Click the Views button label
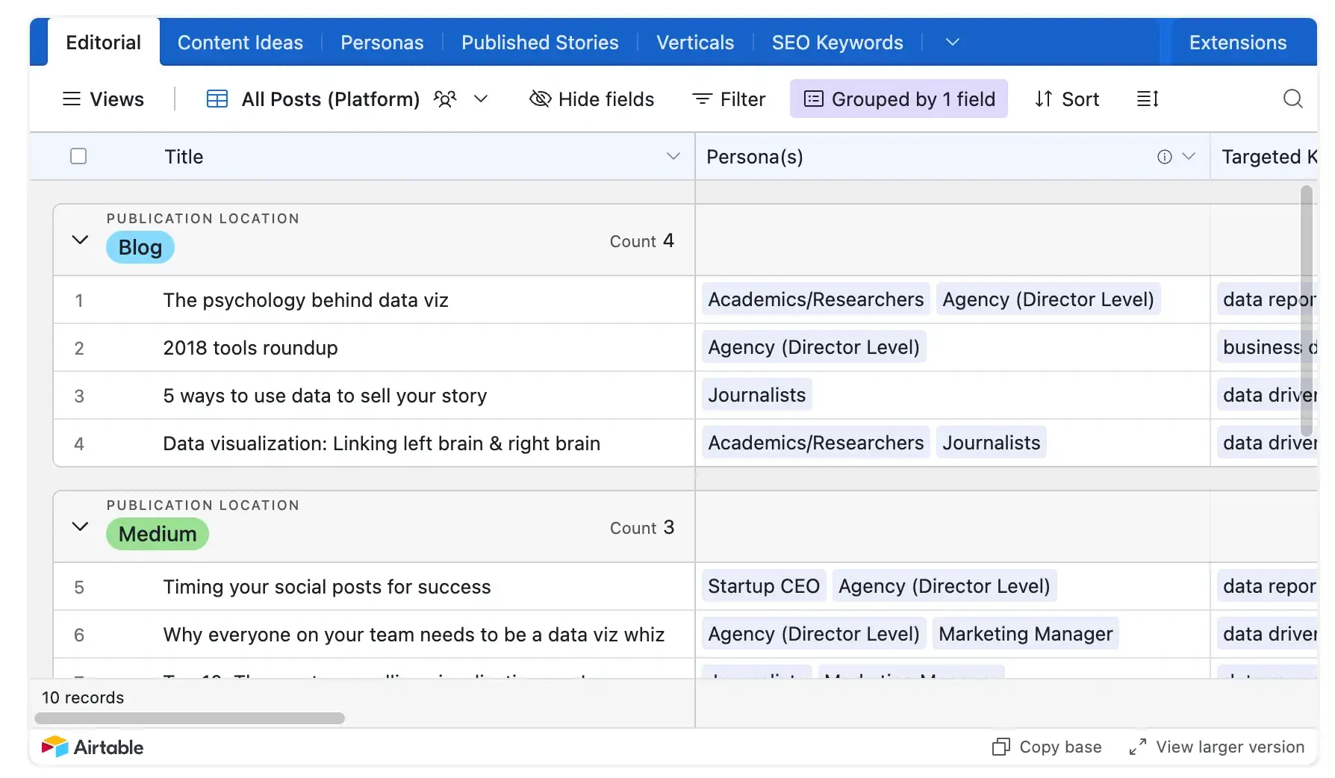This screenshot has width=1335, height=778. tap(117, 99)
